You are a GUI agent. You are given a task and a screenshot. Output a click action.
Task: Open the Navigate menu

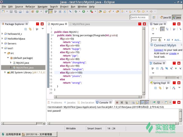[x=43, y=7]
